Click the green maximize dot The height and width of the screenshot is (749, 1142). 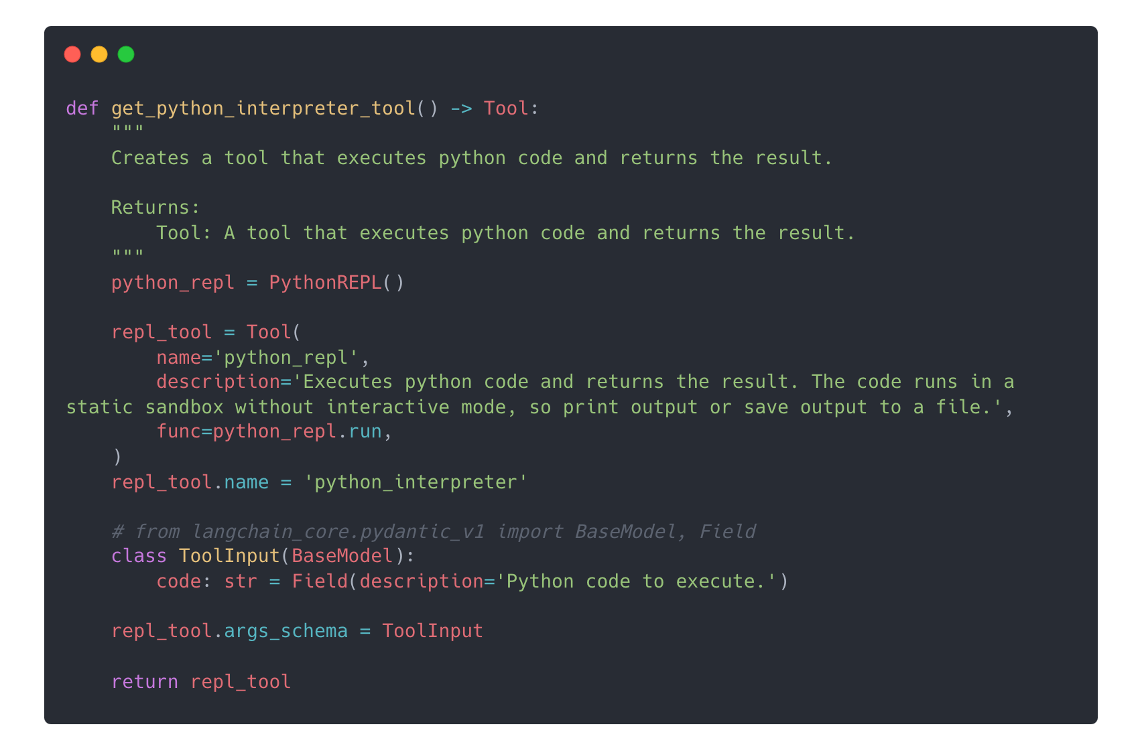coord(126,54)
